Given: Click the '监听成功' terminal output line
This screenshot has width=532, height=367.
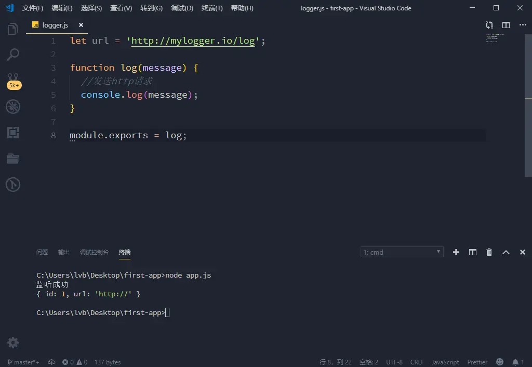Looking at the screenshot, I should (x=52, y=284).
